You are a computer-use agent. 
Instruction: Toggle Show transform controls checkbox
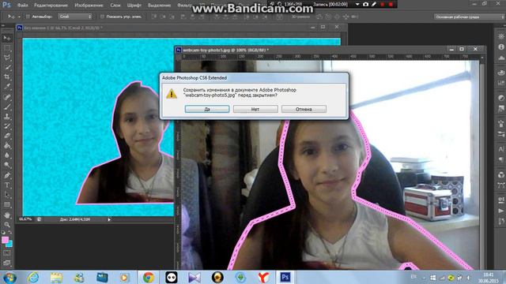point(102,17)
